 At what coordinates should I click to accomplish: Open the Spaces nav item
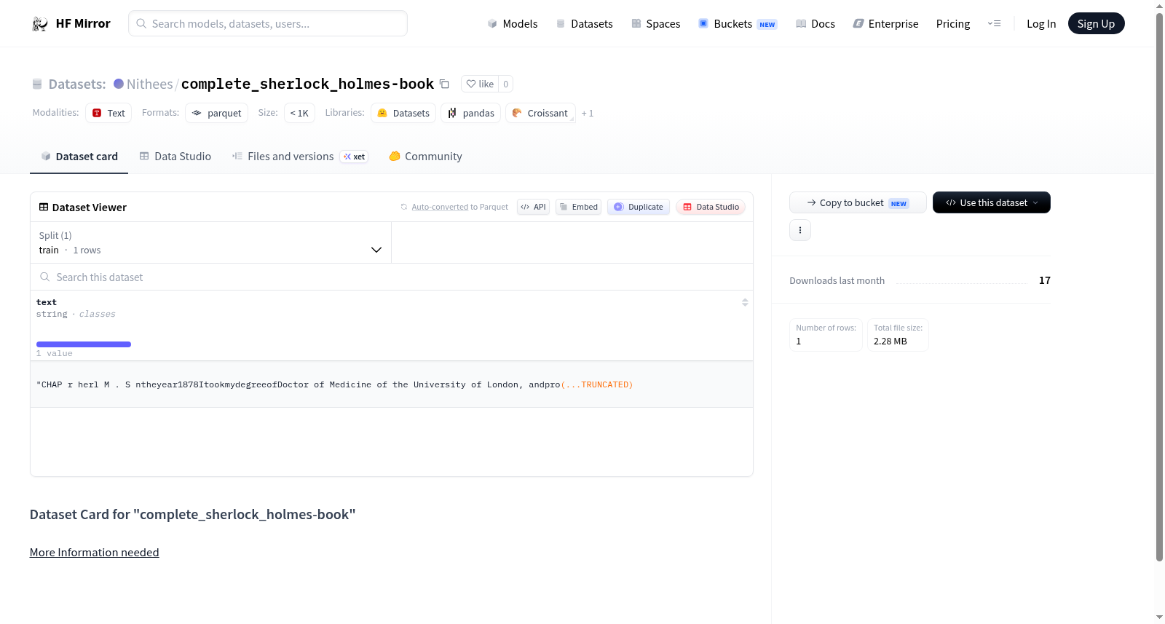[656, 24]
